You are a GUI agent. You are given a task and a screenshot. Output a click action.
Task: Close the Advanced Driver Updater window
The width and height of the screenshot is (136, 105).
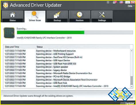point(133,2)
